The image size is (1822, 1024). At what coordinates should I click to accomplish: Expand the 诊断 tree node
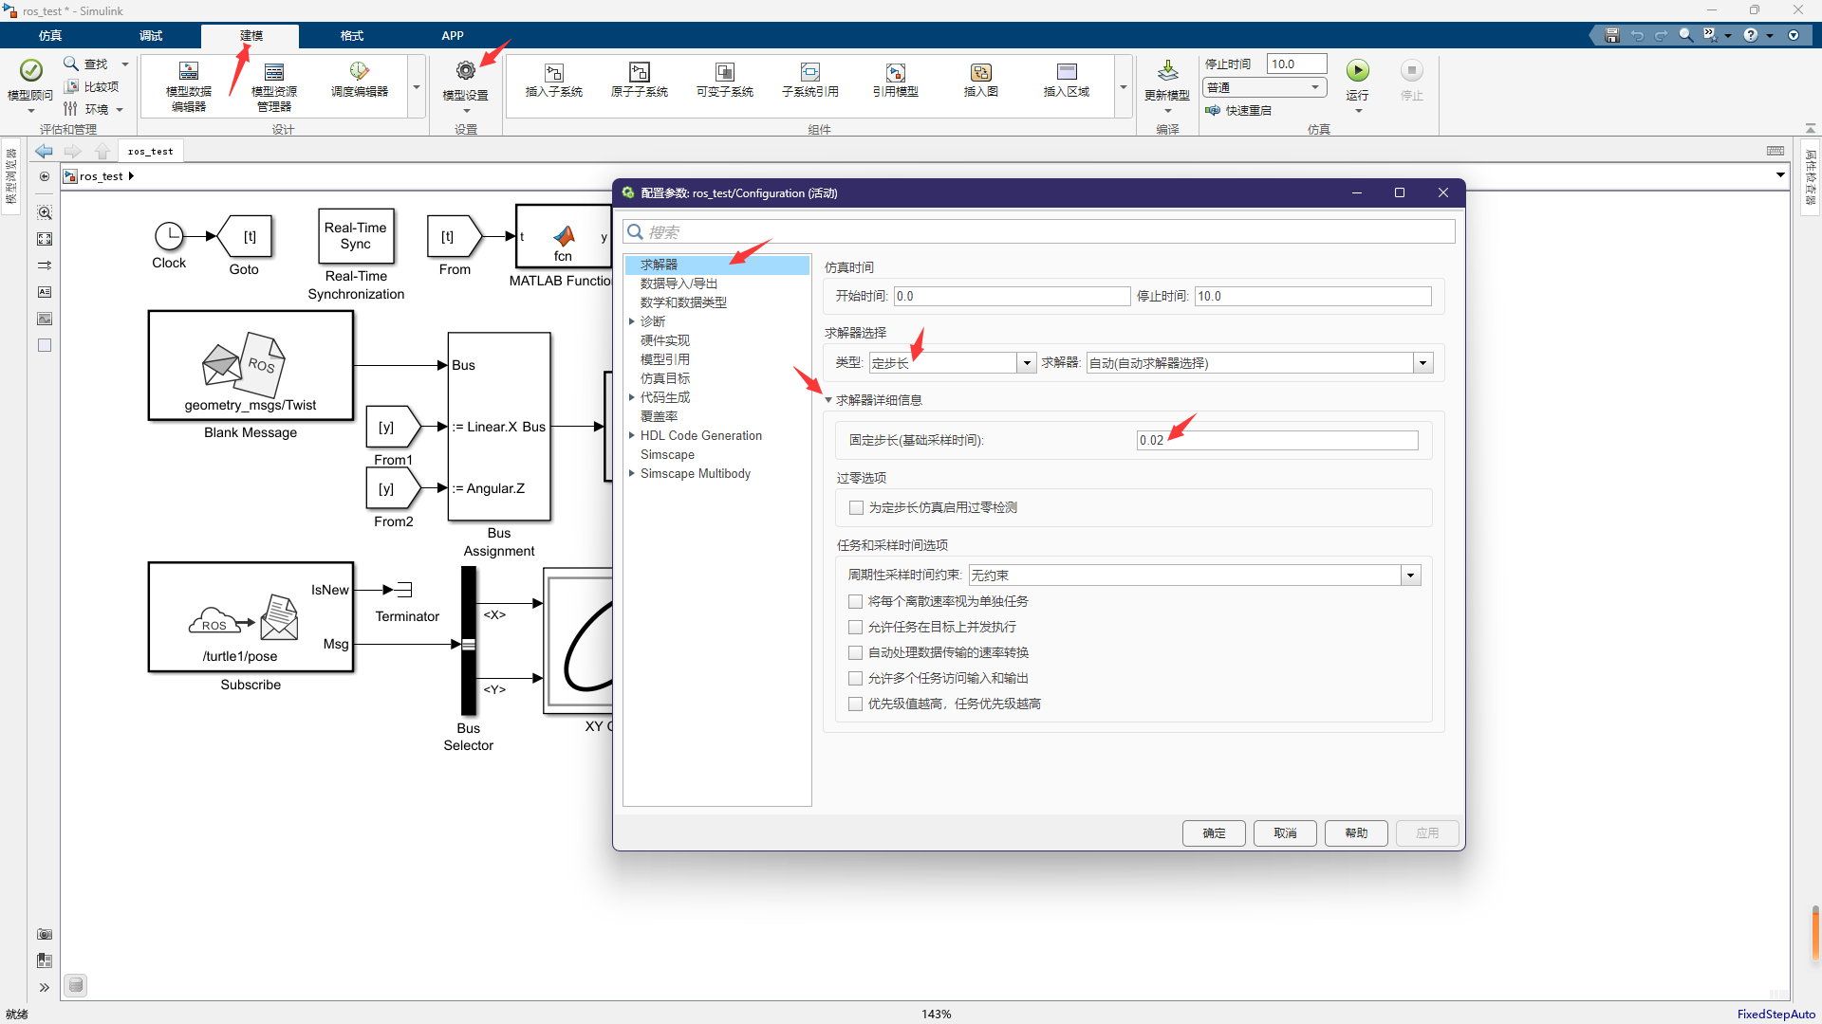tap(632, 321)
